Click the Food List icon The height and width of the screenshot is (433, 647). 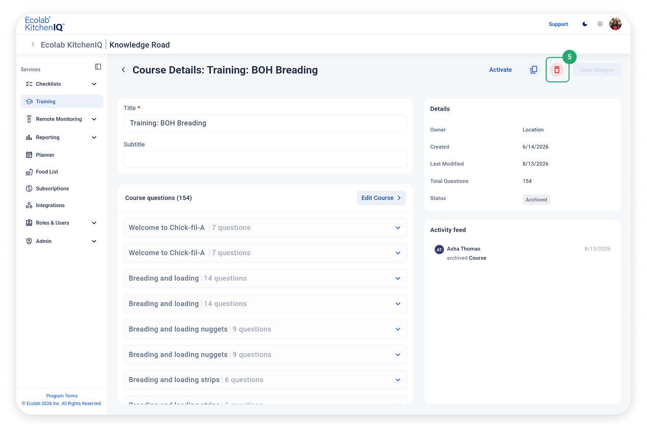(x=29, y=172)
